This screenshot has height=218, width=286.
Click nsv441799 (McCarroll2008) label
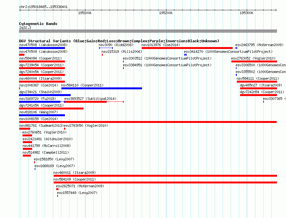(47, 146)
